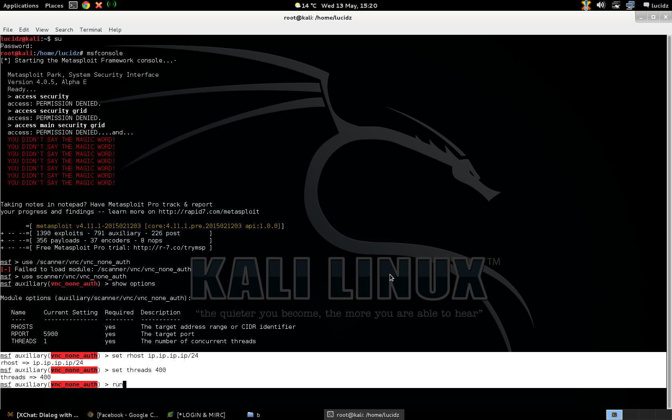Switch to XChat Dialog taskbar window

(x=43, y=415)
